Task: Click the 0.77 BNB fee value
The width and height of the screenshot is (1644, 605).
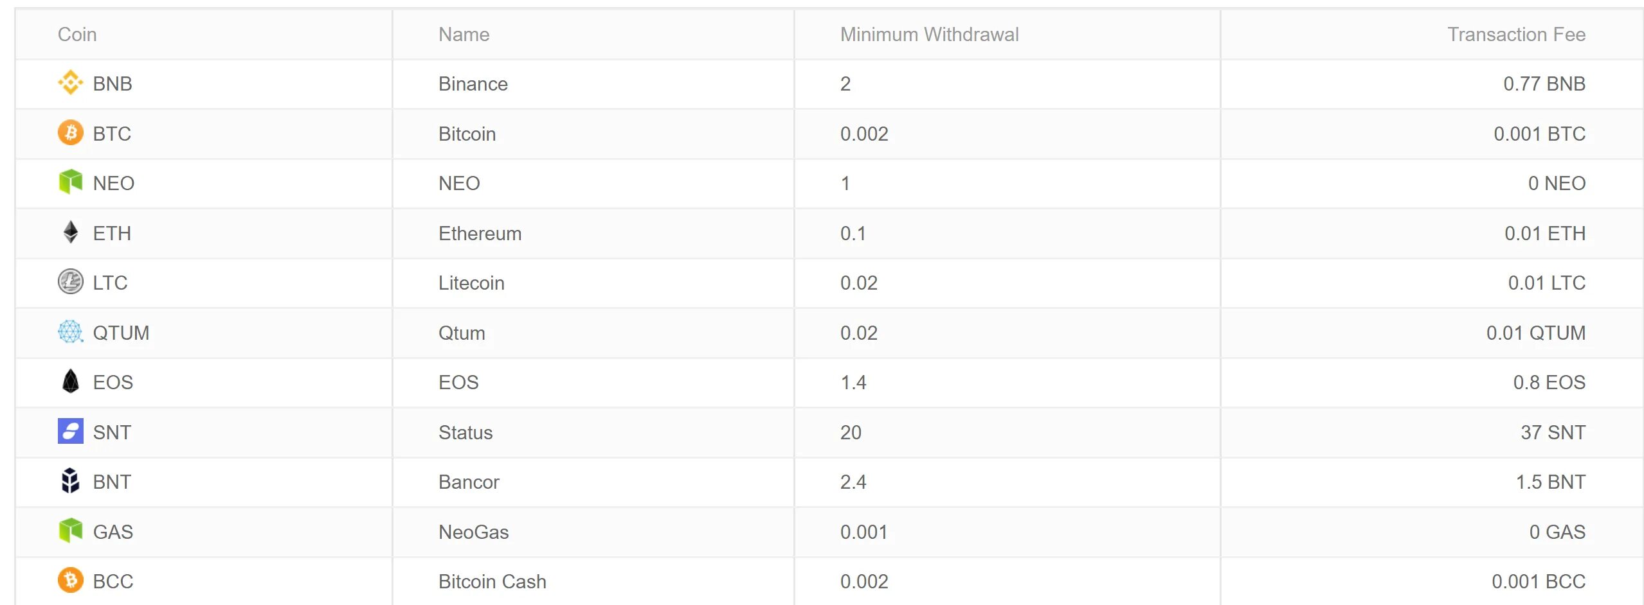Action: pos(1544,84)
